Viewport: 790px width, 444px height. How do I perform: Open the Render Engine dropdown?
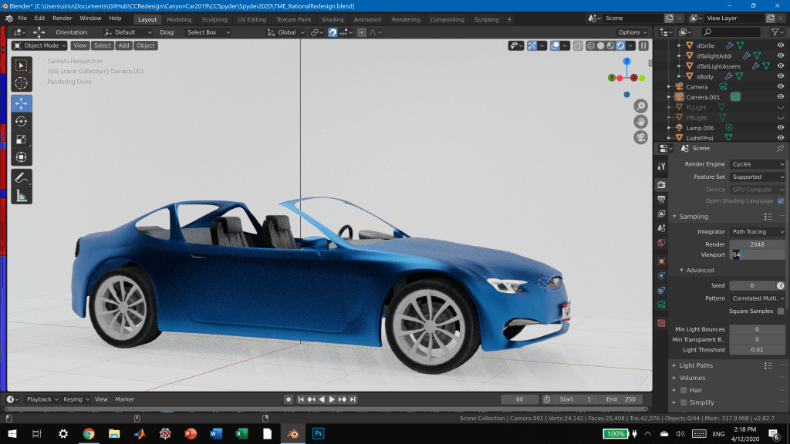click(757, 164)
